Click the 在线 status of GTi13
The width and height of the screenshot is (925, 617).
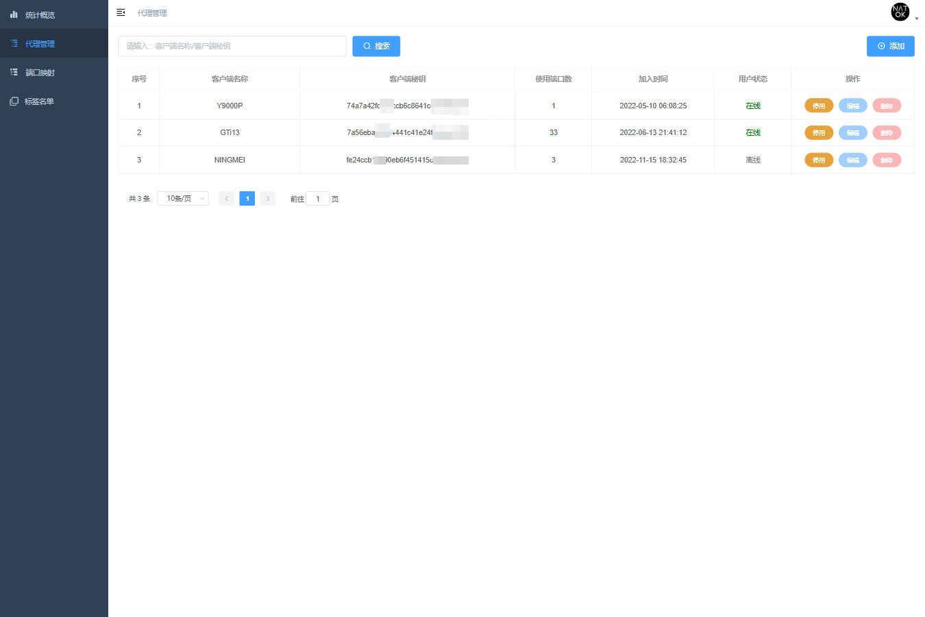pyautogui.click(x=753, y=132)
